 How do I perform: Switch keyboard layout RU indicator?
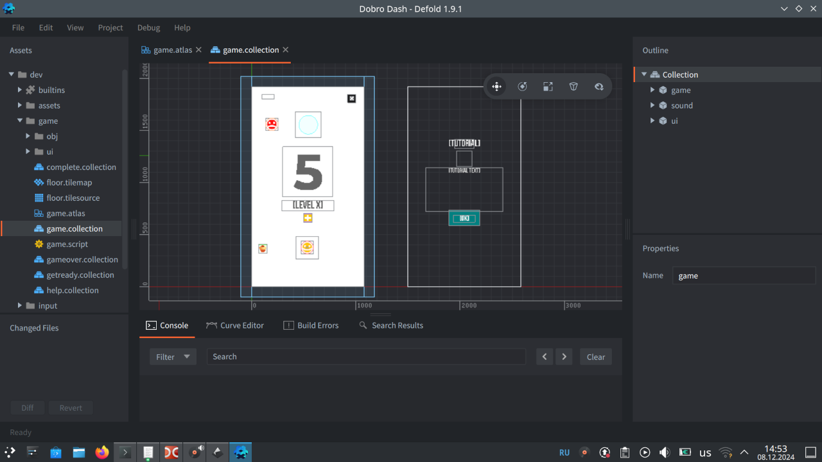564,452
